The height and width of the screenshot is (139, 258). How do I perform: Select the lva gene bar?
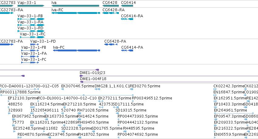[75, 6]
